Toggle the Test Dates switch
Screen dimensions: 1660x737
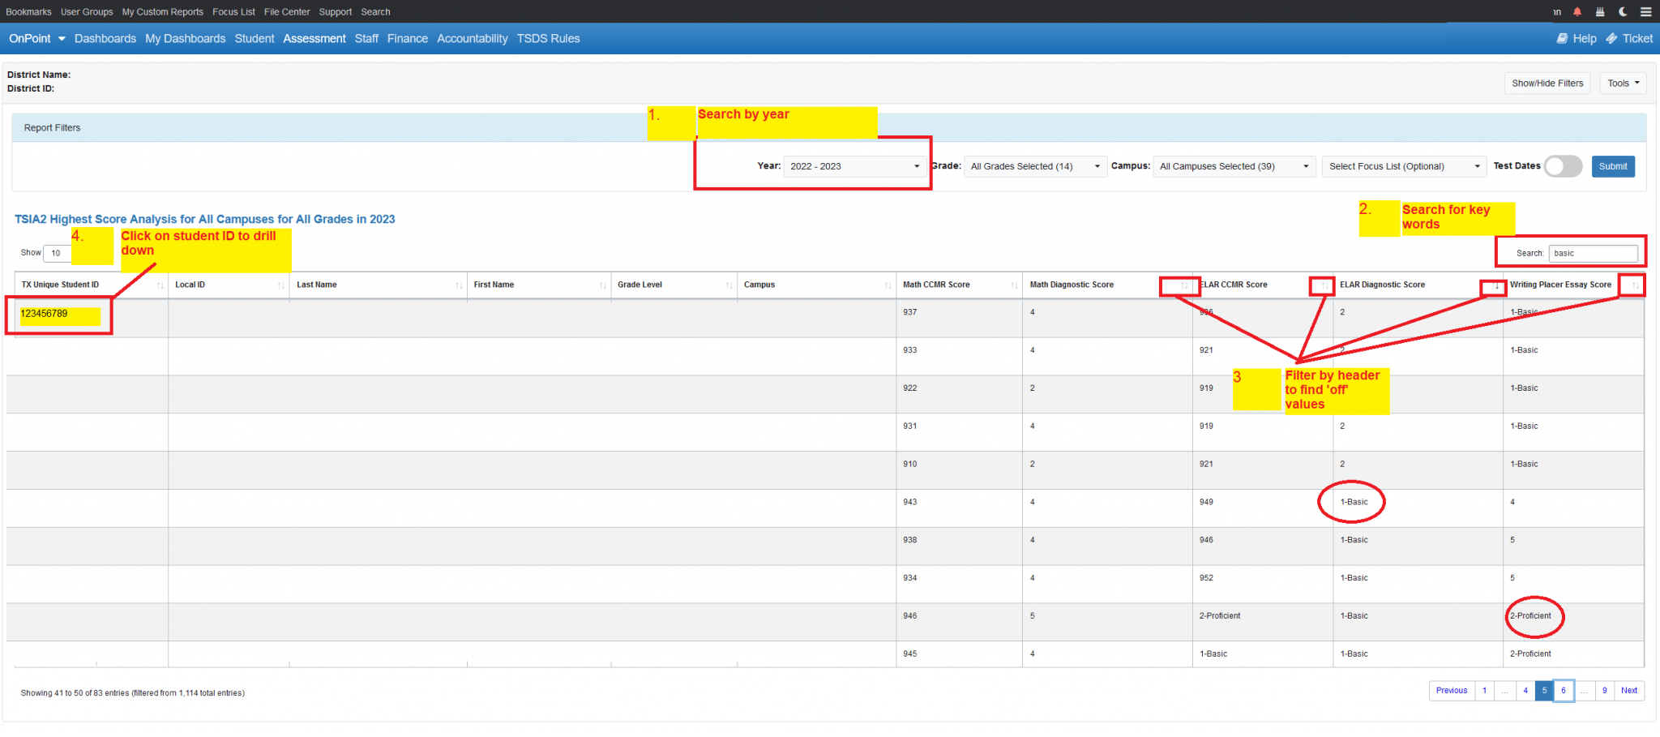pos(1563,166)
